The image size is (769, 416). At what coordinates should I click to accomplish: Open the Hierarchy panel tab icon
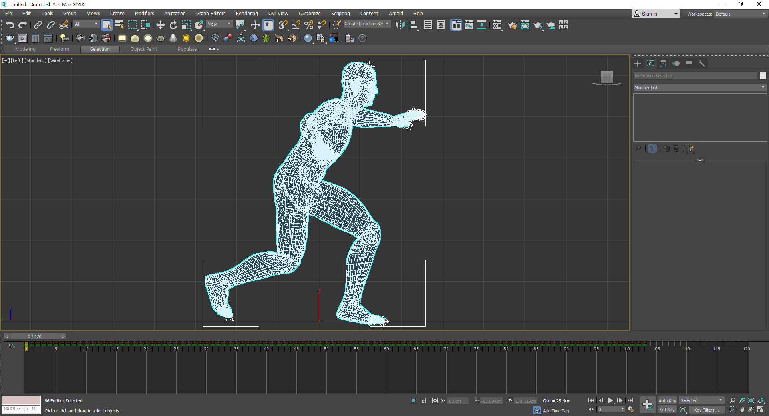coord(663,64)
